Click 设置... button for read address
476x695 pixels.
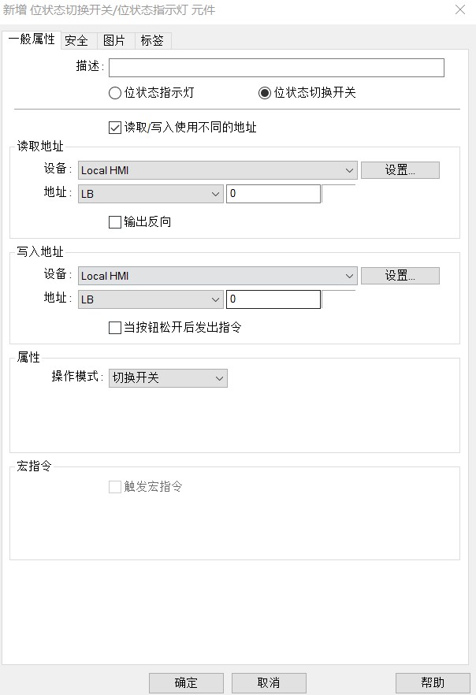[400, 170]
